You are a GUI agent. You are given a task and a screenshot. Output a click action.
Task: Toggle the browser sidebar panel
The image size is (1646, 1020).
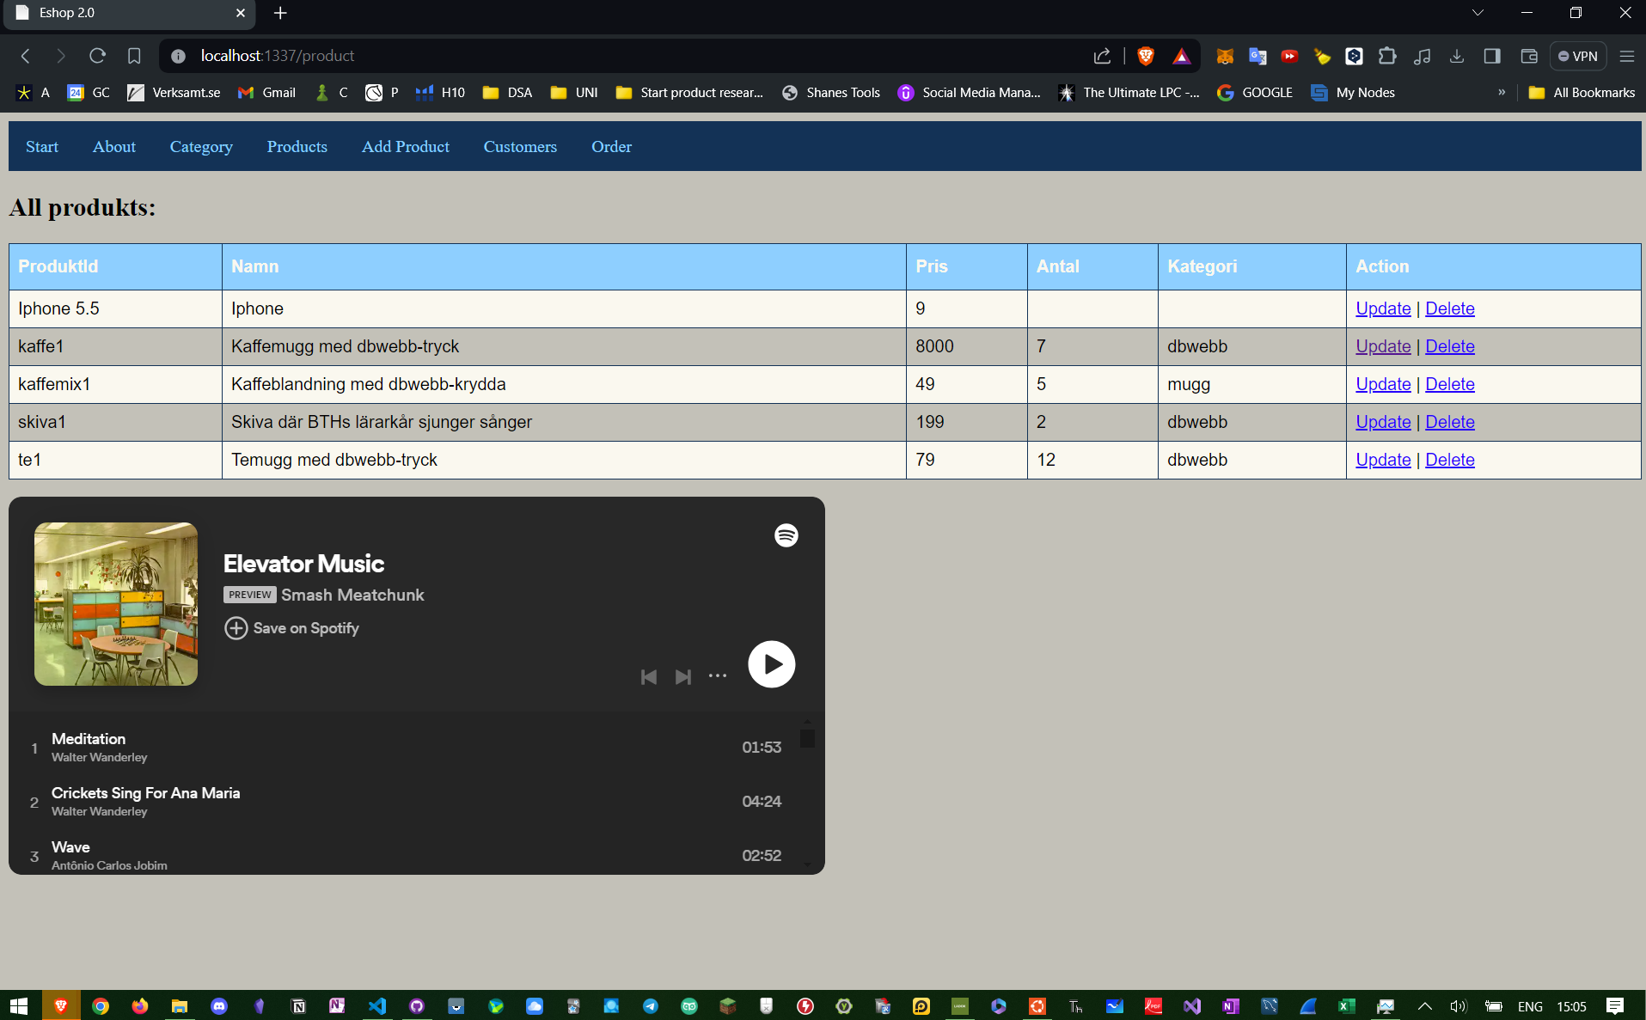1492,56
